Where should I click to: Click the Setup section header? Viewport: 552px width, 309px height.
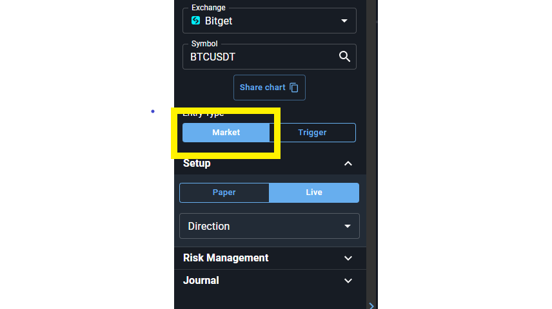(270, 164)
